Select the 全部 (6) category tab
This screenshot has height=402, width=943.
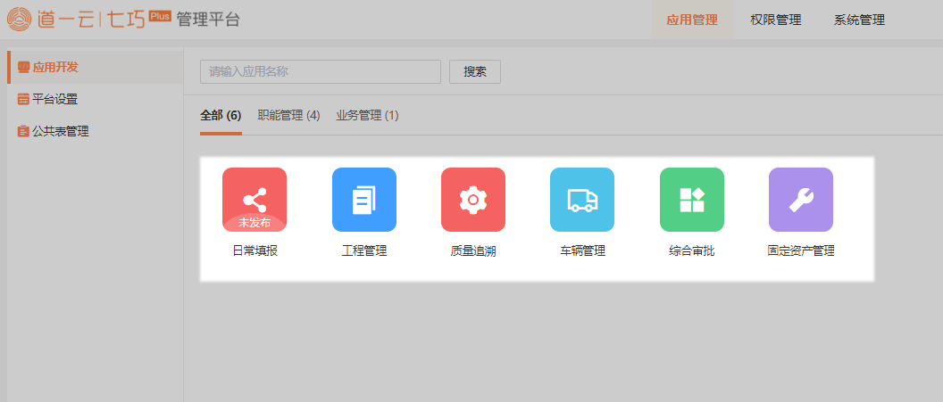coord(221,115)
